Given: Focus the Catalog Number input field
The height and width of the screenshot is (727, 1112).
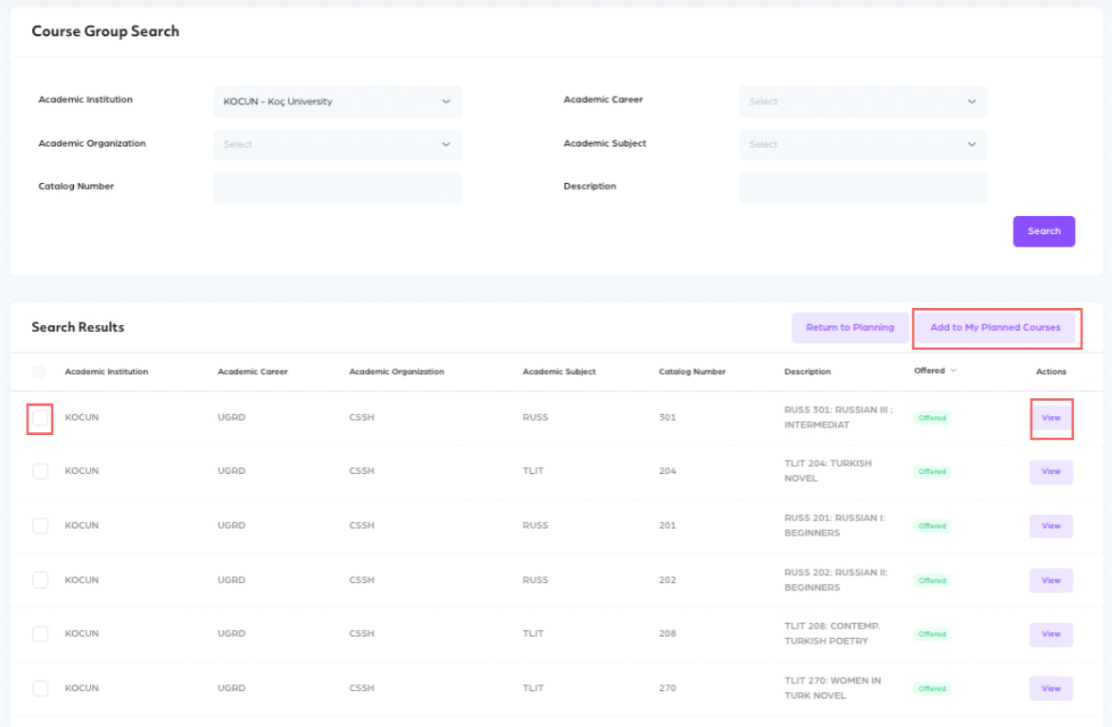Looking at the screenshot, I should pos(337,188).
